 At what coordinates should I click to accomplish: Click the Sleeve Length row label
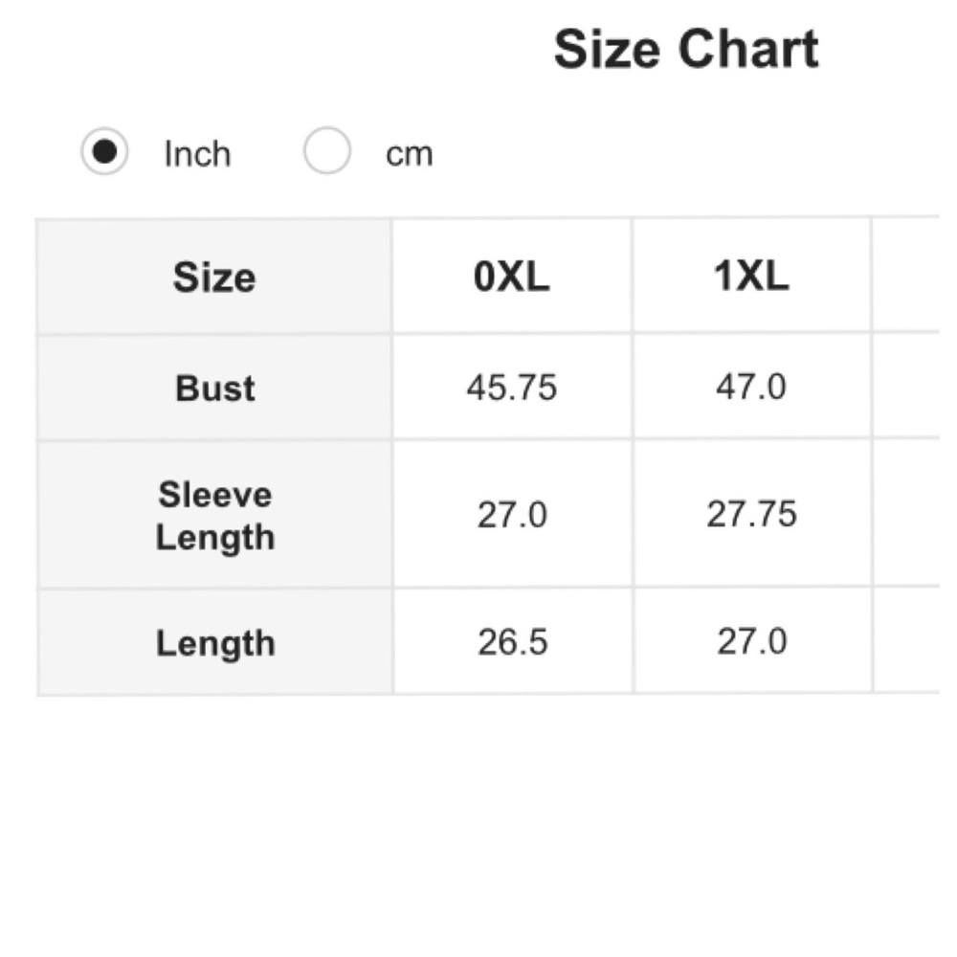[214, 516]
